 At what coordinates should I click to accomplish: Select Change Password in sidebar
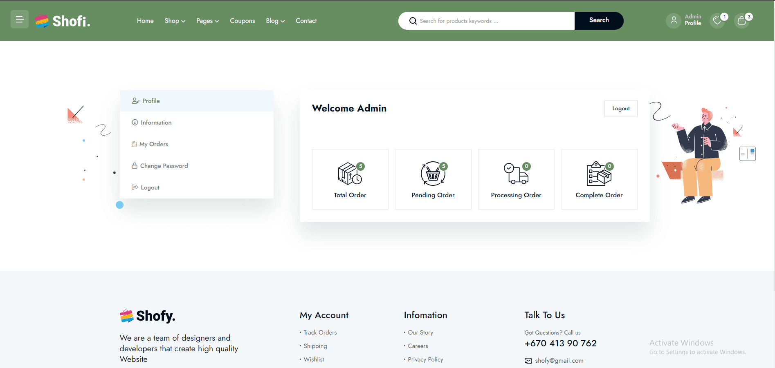click(164, 166)
